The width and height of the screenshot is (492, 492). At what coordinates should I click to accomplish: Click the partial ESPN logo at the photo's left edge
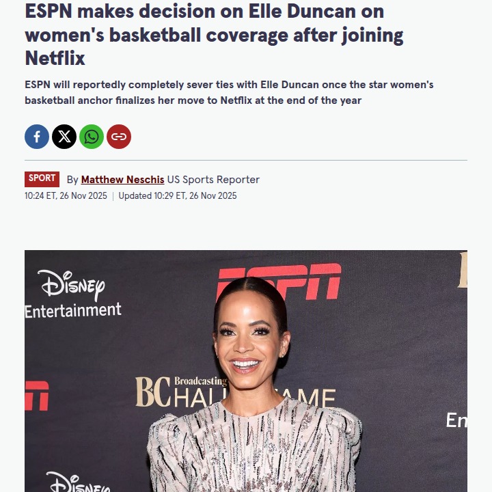(37, 396)
